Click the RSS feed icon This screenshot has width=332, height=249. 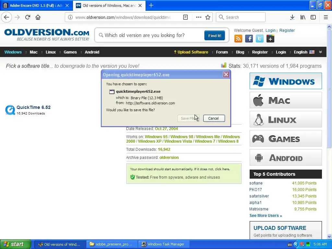238,39
